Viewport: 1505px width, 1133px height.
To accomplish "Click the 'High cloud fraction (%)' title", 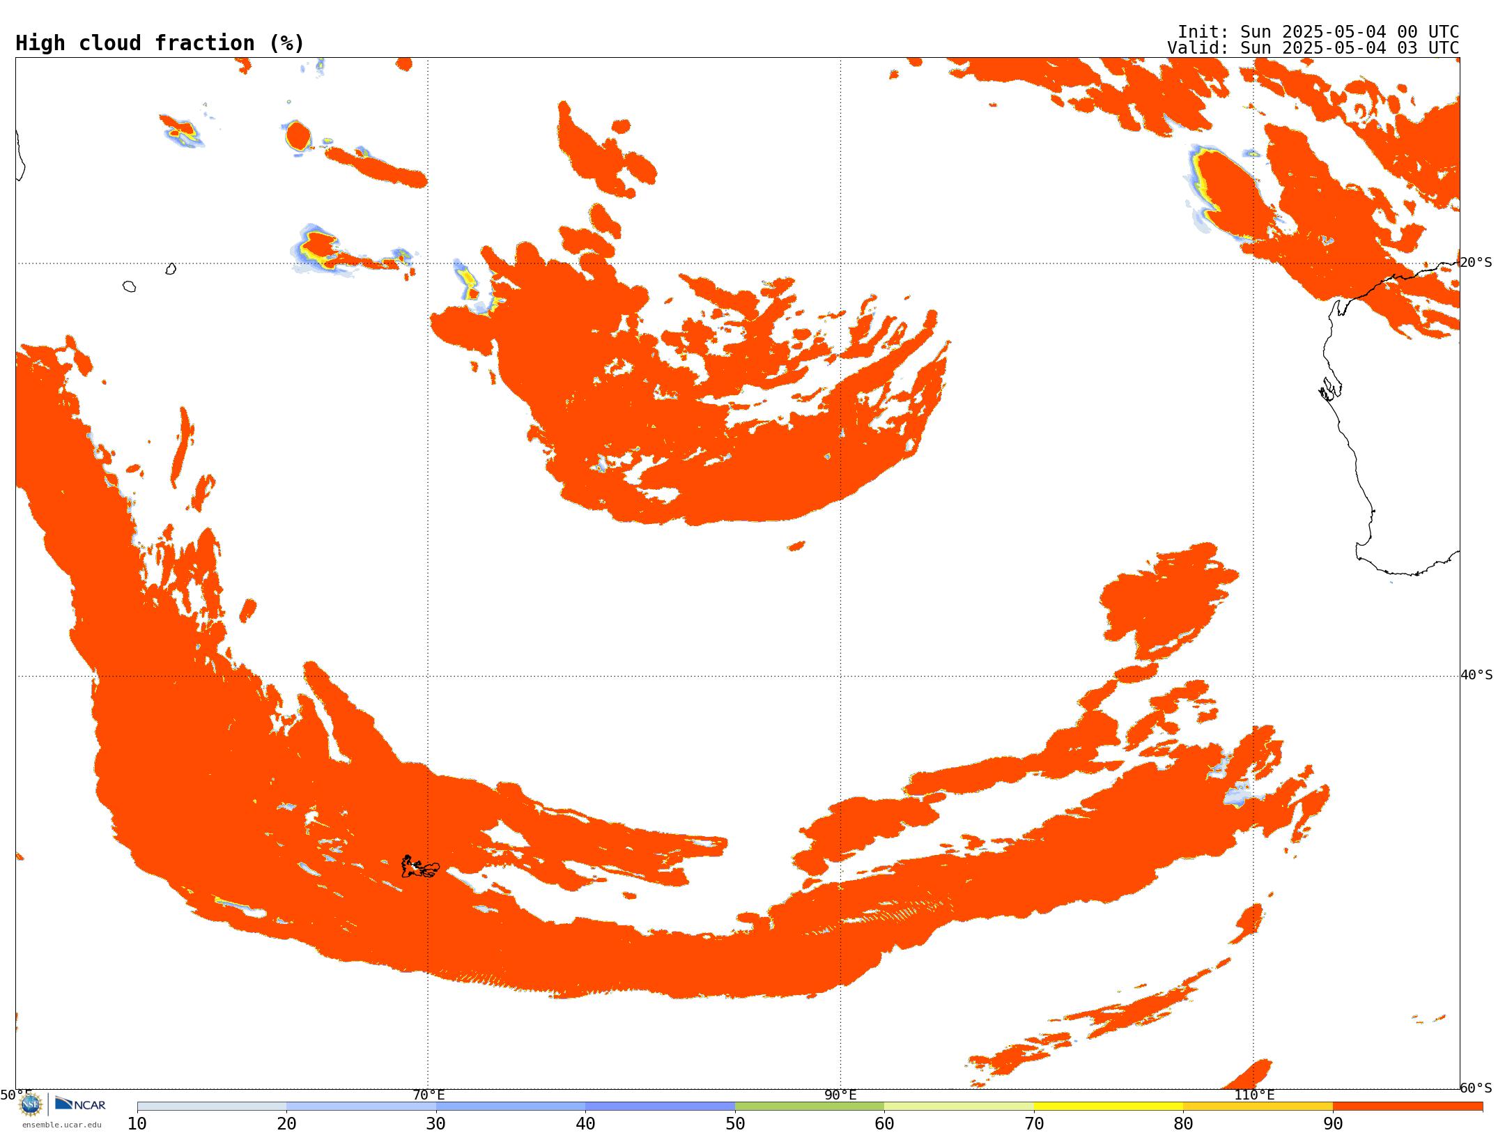I will (x=160, y=43).
